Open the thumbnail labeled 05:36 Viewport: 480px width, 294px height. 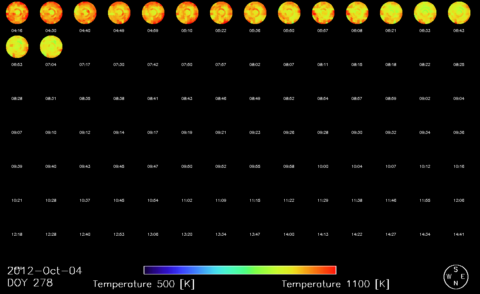(255, 13)
